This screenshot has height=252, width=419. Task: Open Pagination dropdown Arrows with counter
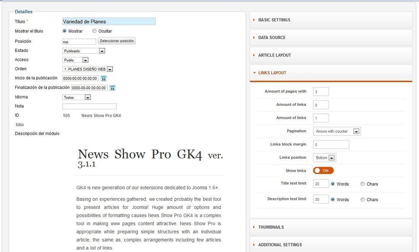pos(337,131)
